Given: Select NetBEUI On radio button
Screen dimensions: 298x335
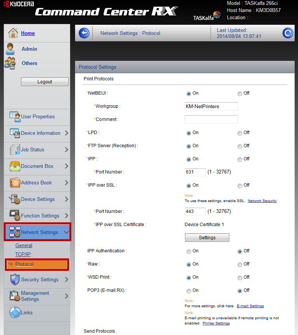Looking at the screenshot, I should (189, 94).
